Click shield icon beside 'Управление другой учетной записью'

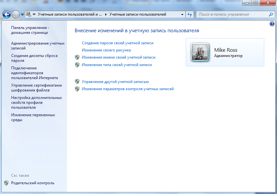tap(77, 82)
